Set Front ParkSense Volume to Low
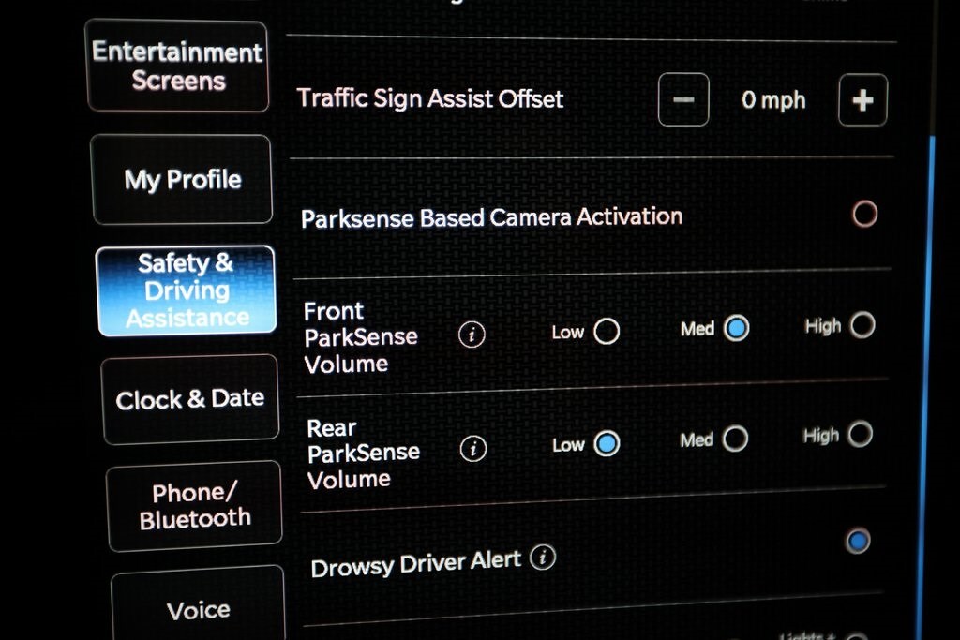Viewport: 960px width, 640px height. pos(607,331)
